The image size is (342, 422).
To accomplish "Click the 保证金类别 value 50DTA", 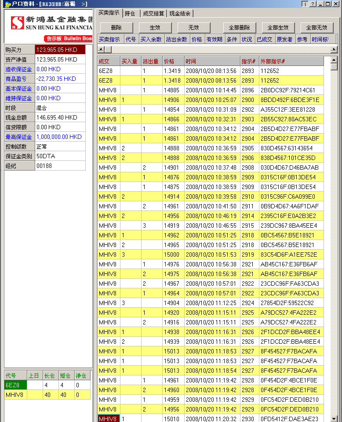I will (x=60, y=156).
